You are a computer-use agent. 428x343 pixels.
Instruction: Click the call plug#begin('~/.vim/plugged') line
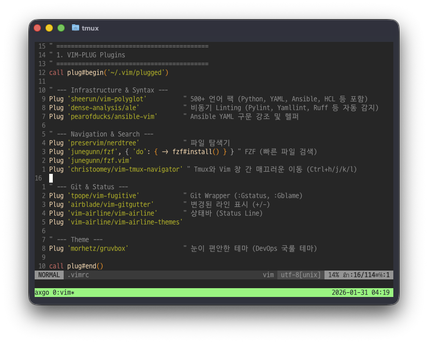[x=109, y=73]
